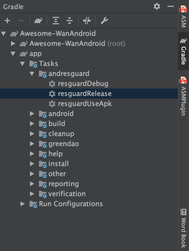
Task: Expand Awesome-WanAndroid (root) node
Action: (x=13, y=44)
